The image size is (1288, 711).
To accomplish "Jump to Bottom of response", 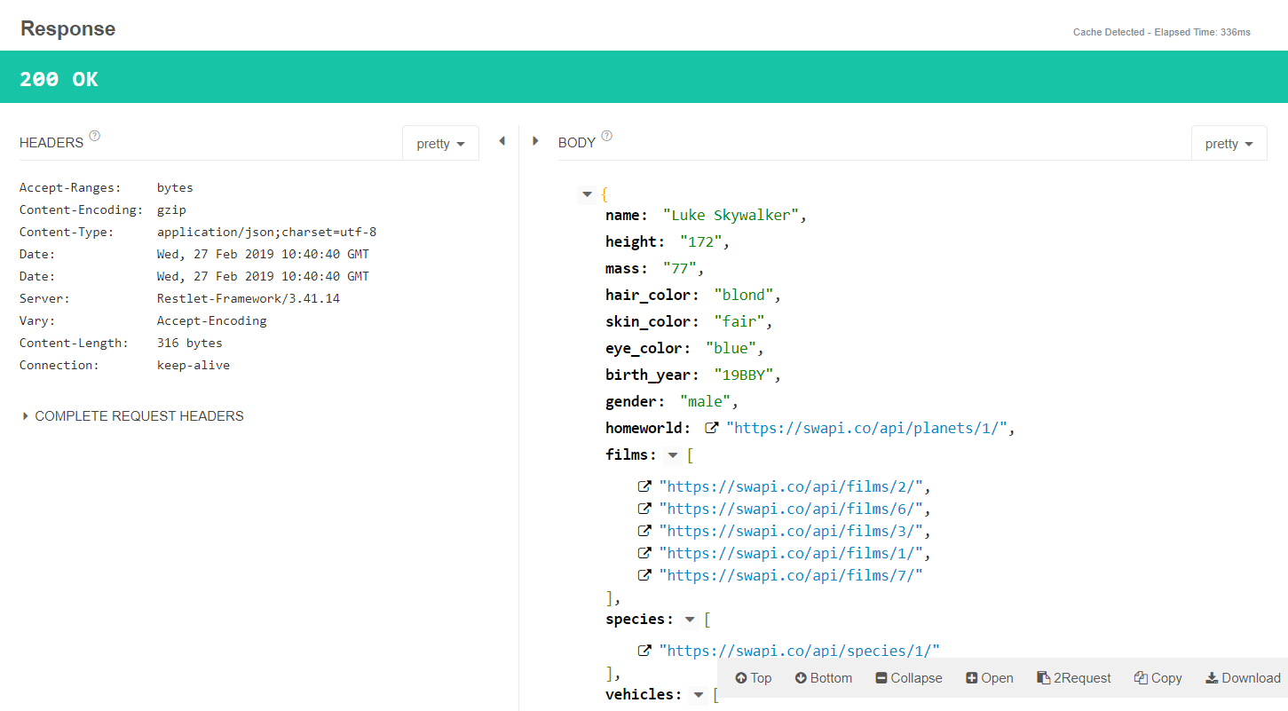I will (x=823, y=678).
